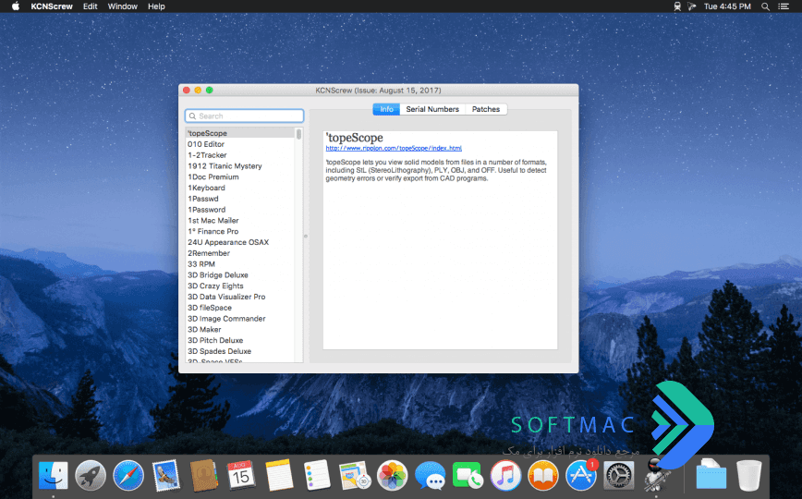This screenshot has height=499, width=802.
Task: Switch to the Serial Numbers tab
Action: tap(432, 109)
